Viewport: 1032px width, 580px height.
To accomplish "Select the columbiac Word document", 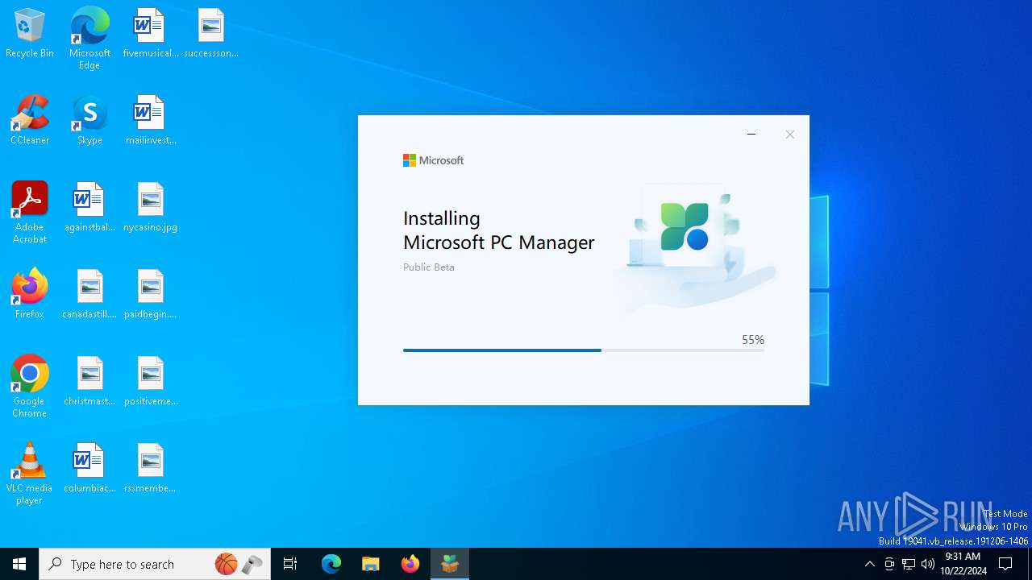I will (89, 469).
